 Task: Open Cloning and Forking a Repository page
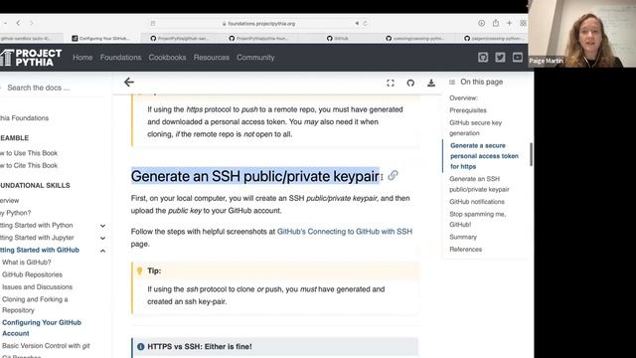point(35,304)
